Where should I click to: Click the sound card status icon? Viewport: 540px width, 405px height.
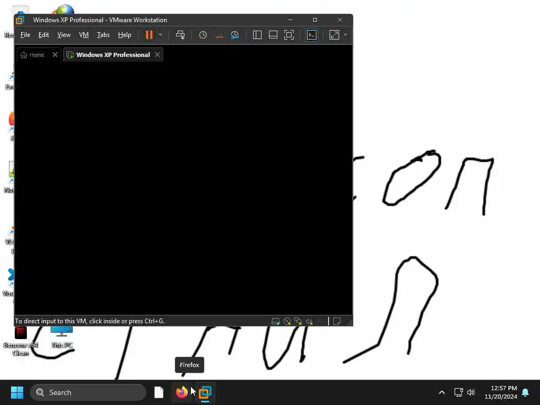point(309,321)
